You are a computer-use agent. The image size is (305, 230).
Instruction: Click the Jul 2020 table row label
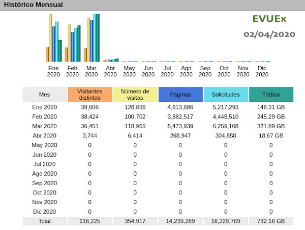(x=45, y=164)
